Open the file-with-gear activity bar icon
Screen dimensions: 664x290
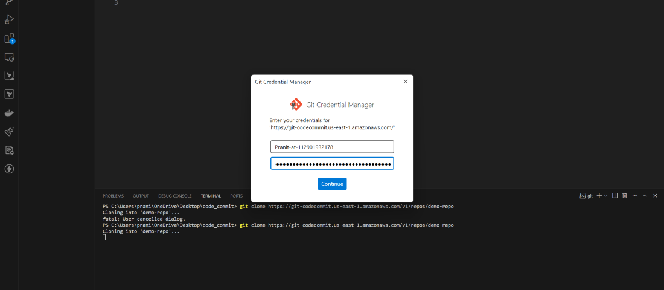pos(9,150)
